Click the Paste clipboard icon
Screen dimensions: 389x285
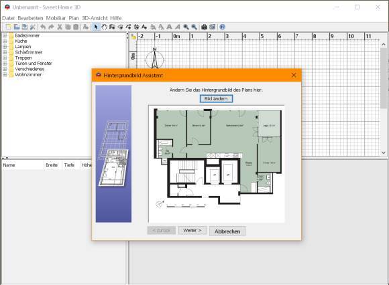76,27
